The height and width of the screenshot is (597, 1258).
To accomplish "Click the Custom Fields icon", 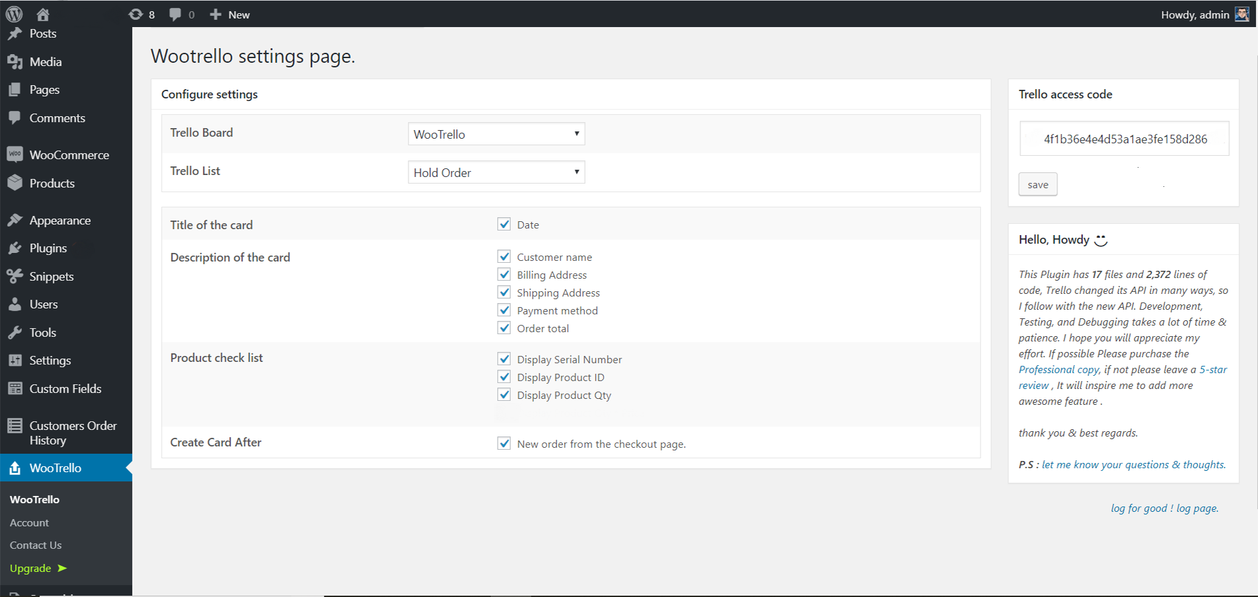I will click(15, 389).
